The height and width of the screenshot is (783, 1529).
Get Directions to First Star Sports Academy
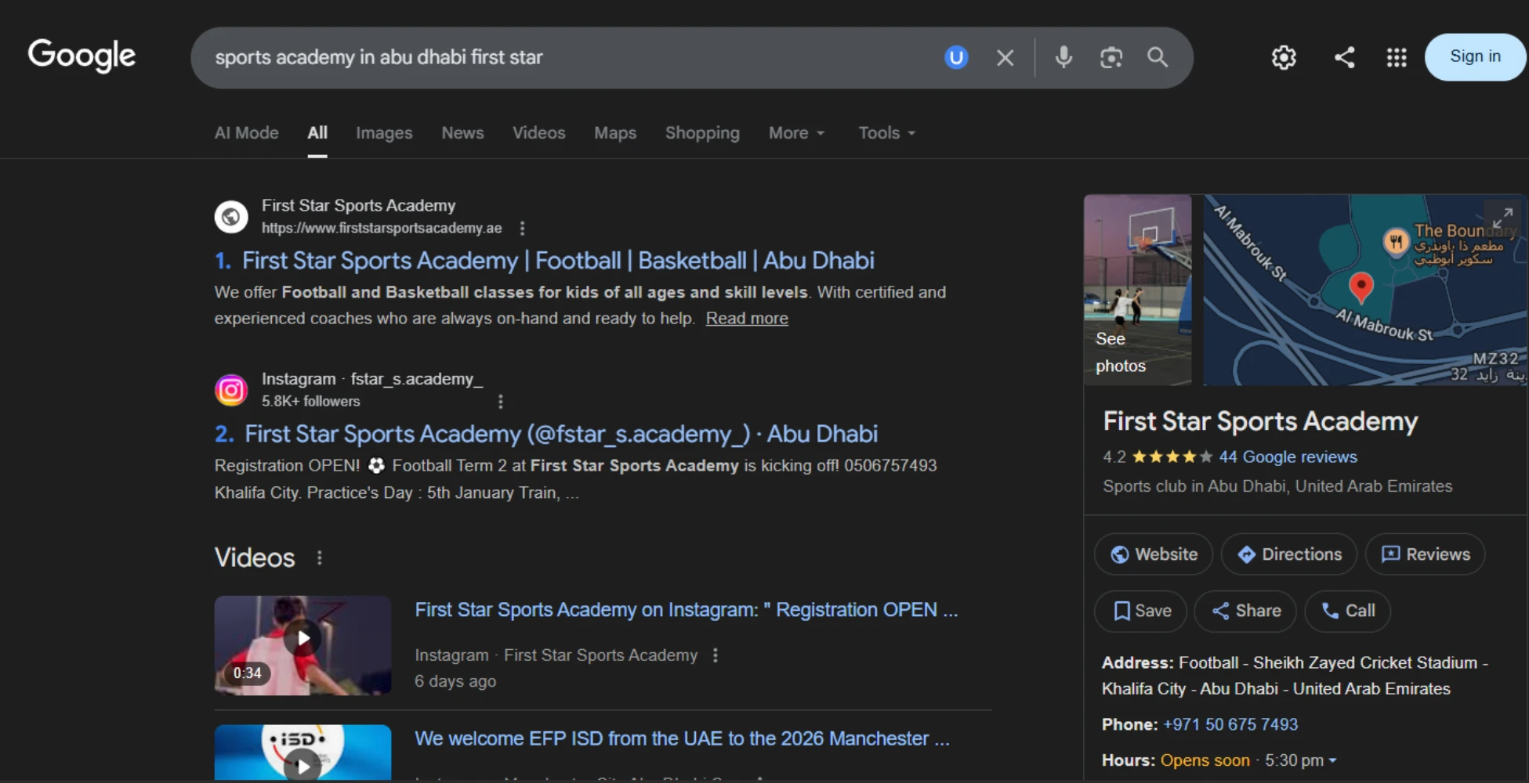[1289, 554]
